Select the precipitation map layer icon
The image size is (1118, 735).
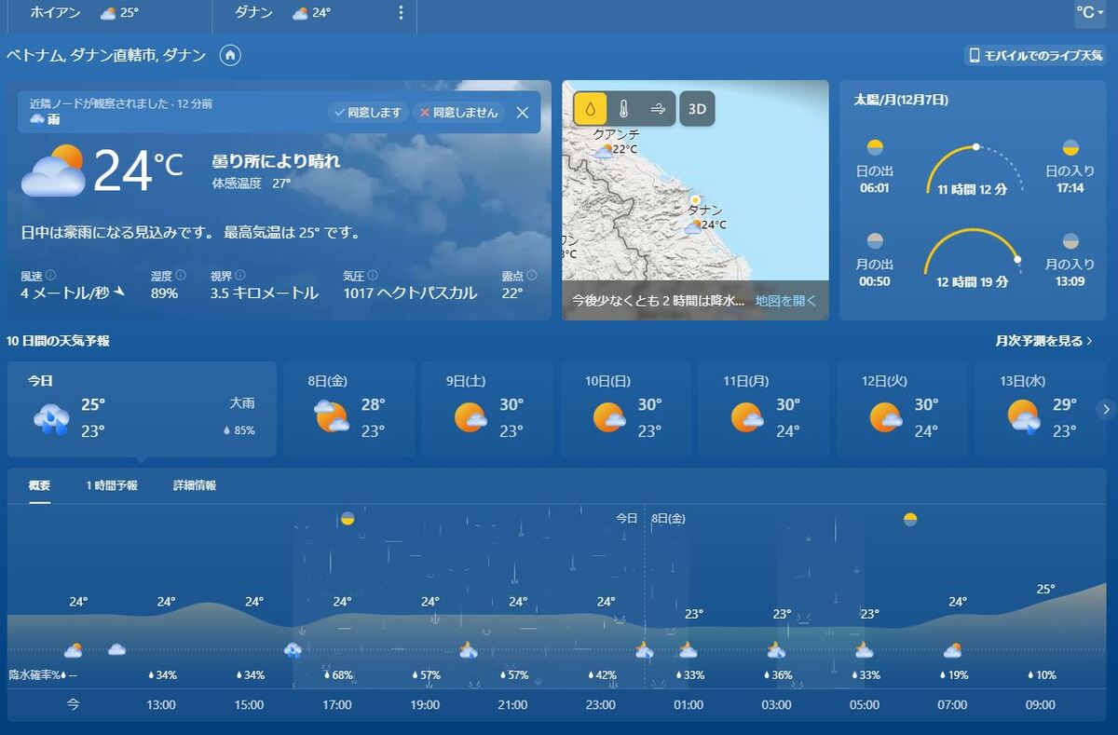[x=590, y=109]
